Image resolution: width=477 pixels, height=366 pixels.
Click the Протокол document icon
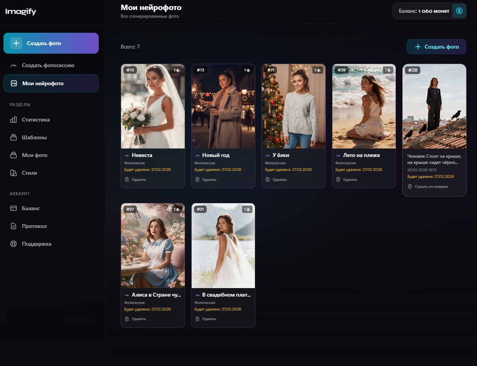[13, 226]
